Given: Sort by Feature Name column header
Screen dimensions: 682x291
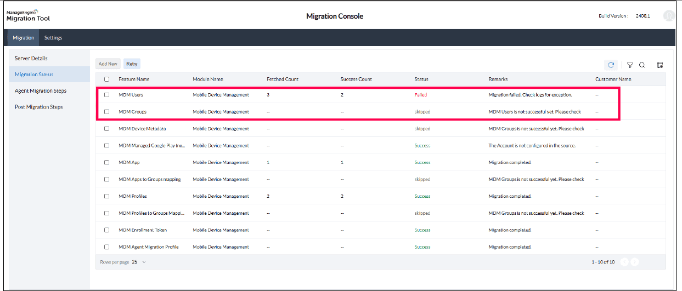Looking at the screenshot, I should [x=134, y=79].
